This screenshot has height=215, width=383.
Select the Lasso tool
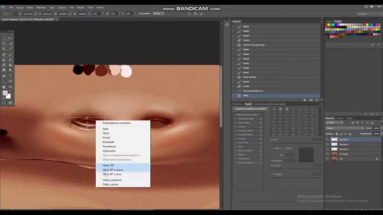coord(4,44)
